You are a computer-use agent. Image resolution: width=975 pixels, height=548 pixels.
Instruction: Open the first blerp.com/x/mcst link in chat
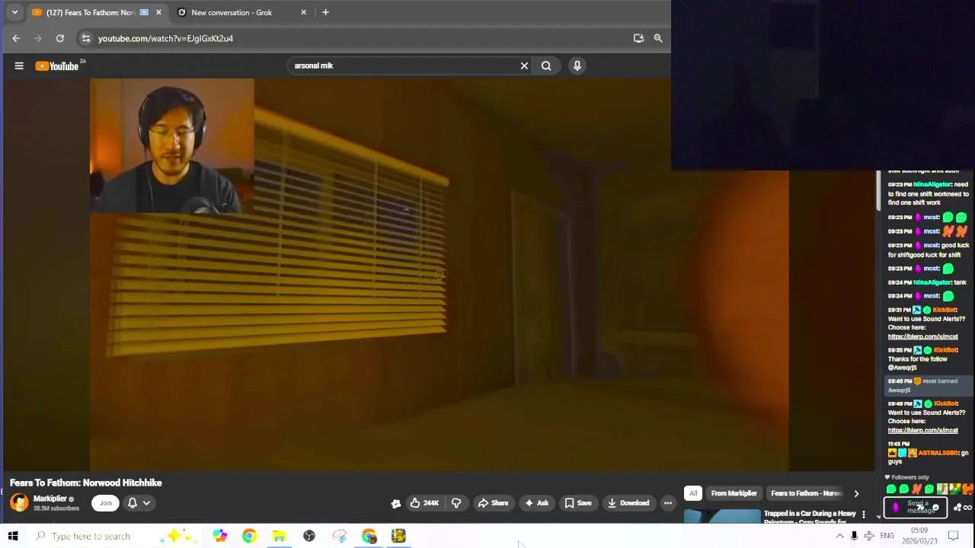[x=922, y=336]
